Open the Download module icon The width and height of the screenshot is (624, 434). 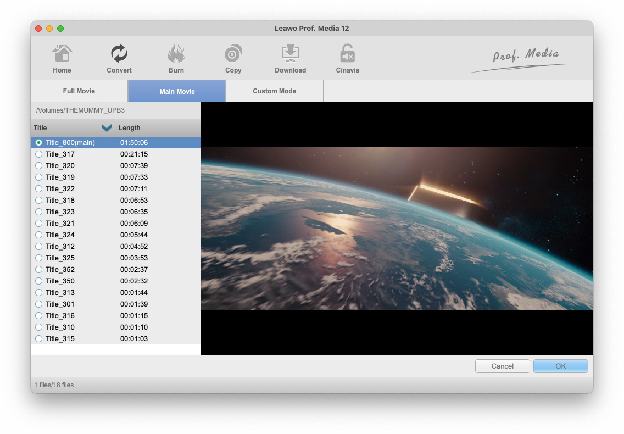pos(290,54)
